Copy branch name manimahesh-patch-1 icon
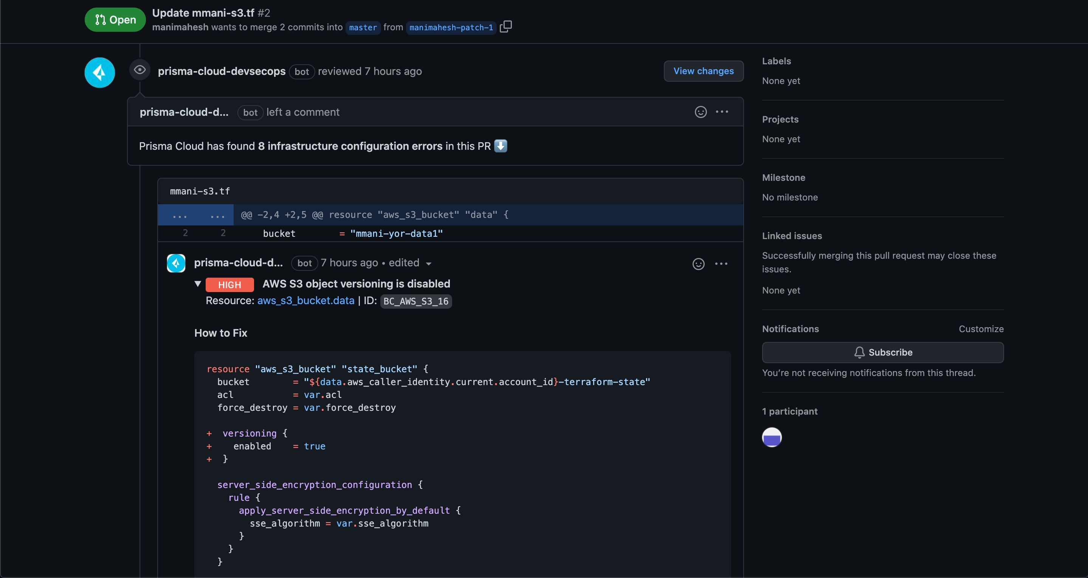Image resolution: width=1088 pixels, height=578 pixels. tap(505, 26)
